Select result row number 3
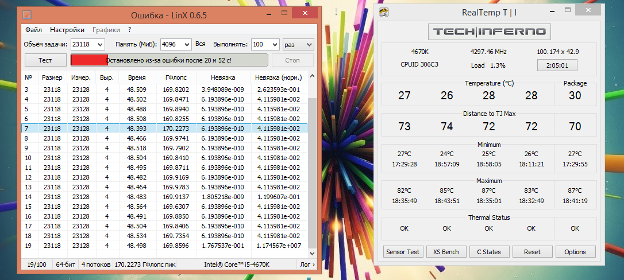 (165, 90)
